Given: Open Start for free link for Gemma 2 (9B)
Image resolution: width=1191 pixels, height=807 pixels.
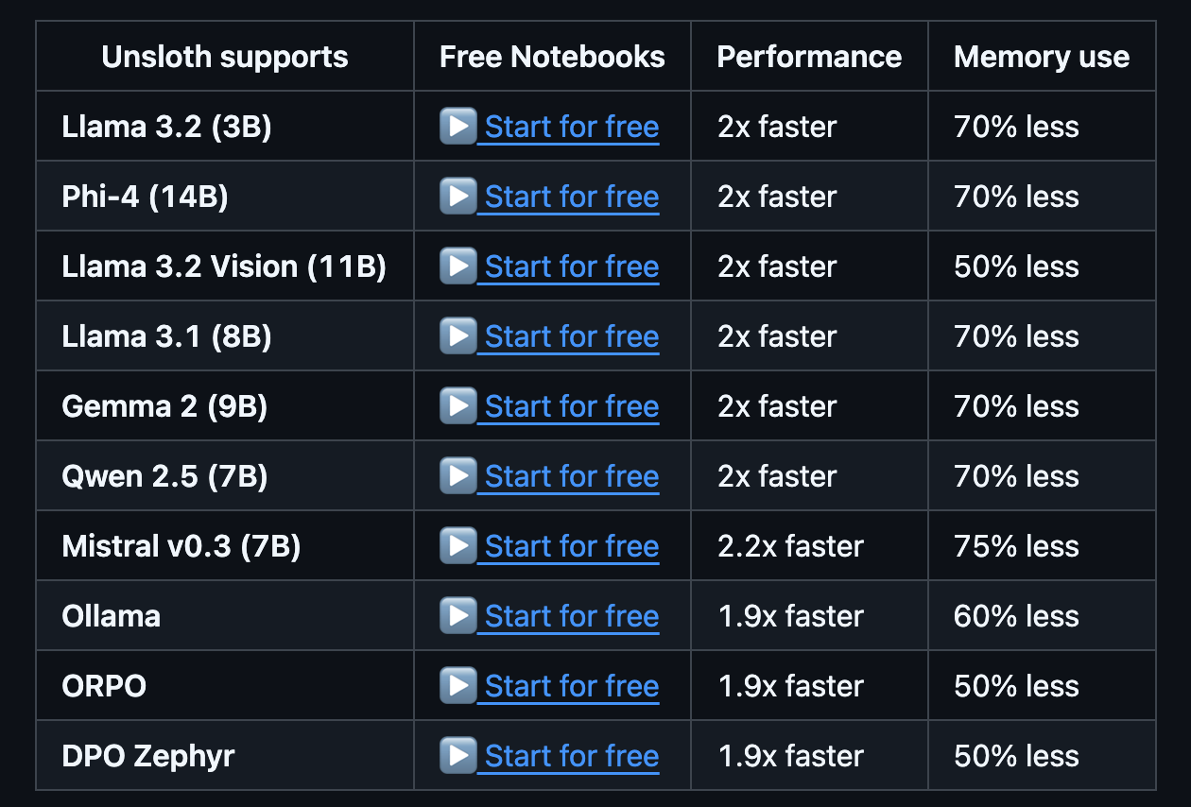Looking at the screenshot, I should 572,406.
